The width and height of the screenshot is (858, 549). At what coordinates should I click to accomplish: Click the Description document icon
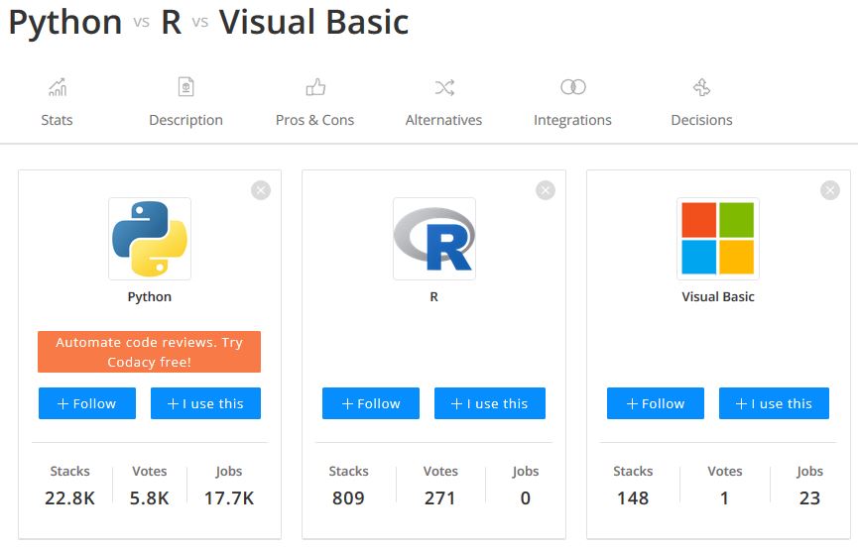(186, 87)
